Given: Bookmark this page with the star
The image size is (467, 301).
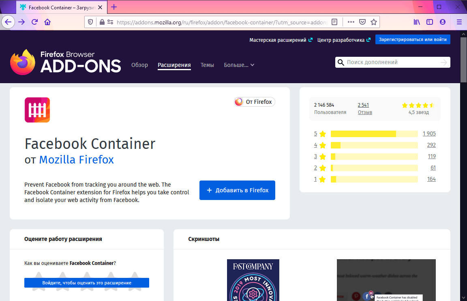Looking at the screenshot, I should (373, 22).
